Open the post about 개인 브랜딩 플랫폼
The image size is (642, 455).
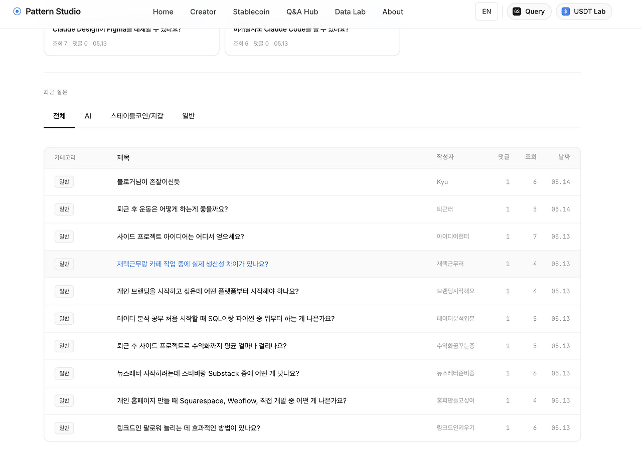[x=208, y=291]
